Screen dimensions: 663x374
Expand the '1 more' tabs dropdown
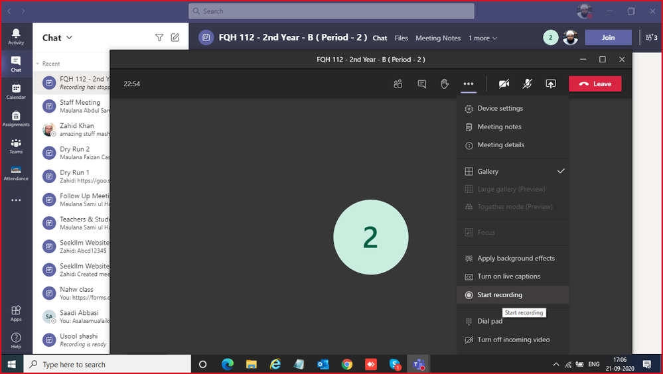coord(482,38)
